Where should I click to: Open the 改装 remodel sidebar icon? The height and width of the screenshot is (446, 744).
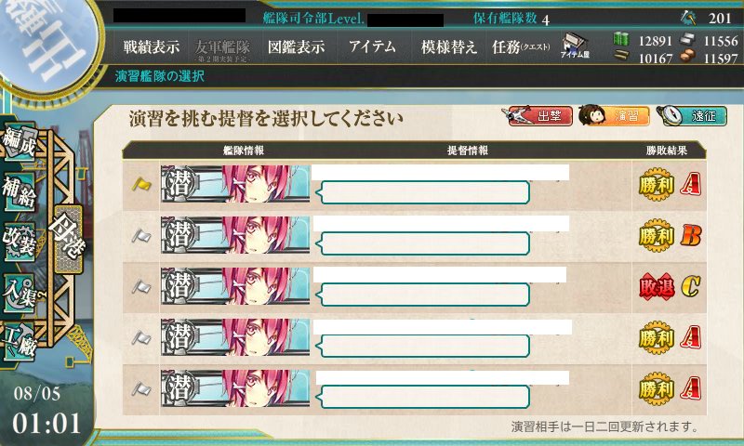[x=19, y=243]
